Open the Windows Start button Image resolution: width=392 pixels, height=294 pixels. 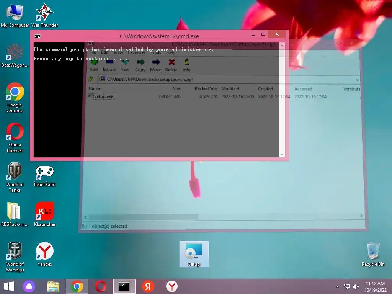pos(9,286)
